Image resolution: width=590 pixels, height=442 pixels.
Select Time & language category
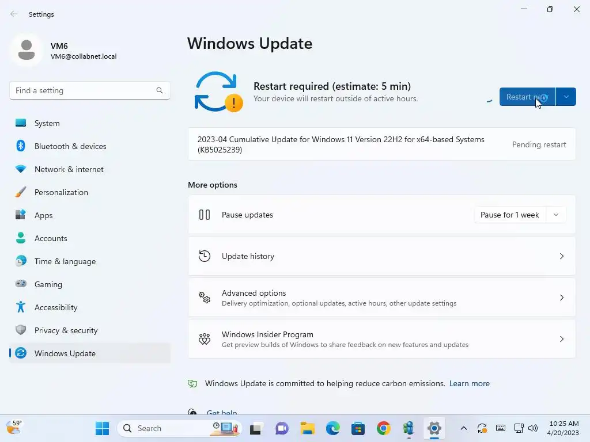pyautogui.click(x=90, y=261)
